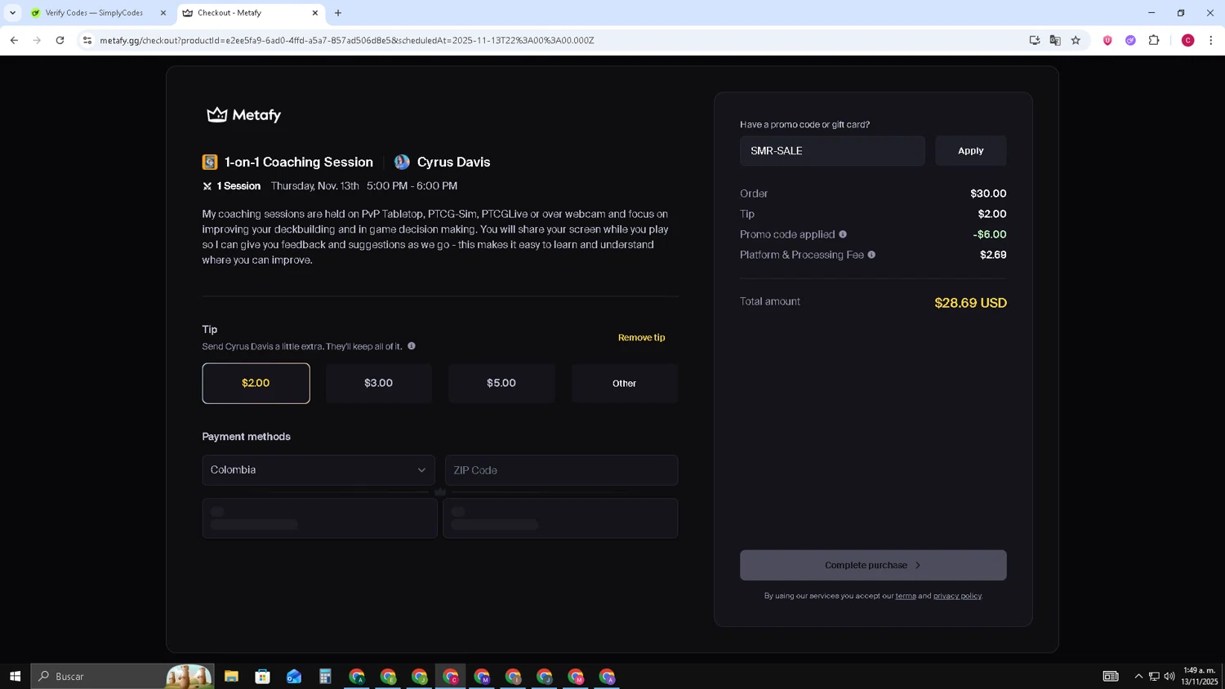Show hidden system tray icons
Image resolution: width=1225 pixels, height=689 pixels.
click(x=1138, y=676)
